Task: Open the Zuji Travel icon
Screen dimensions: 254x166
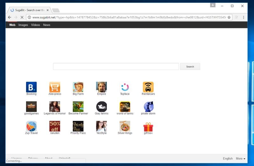Action: coord(31,126)
